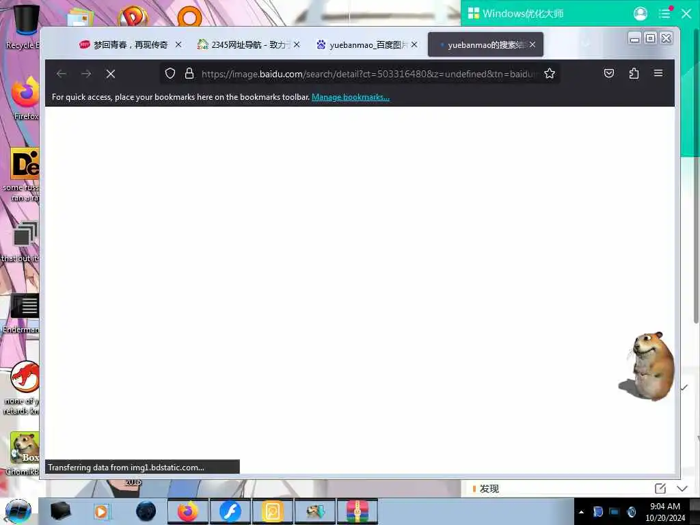Image resolution: width=700 pixels, height=525 pixels.
Task: Open the black folder taskbar icon
Action: pos(61,511)
